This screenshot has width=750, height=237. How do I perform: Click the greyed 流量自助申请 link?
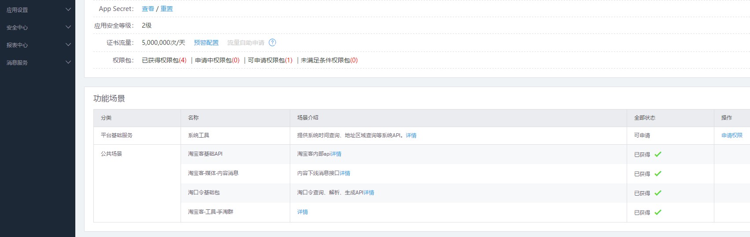[246, 43]
